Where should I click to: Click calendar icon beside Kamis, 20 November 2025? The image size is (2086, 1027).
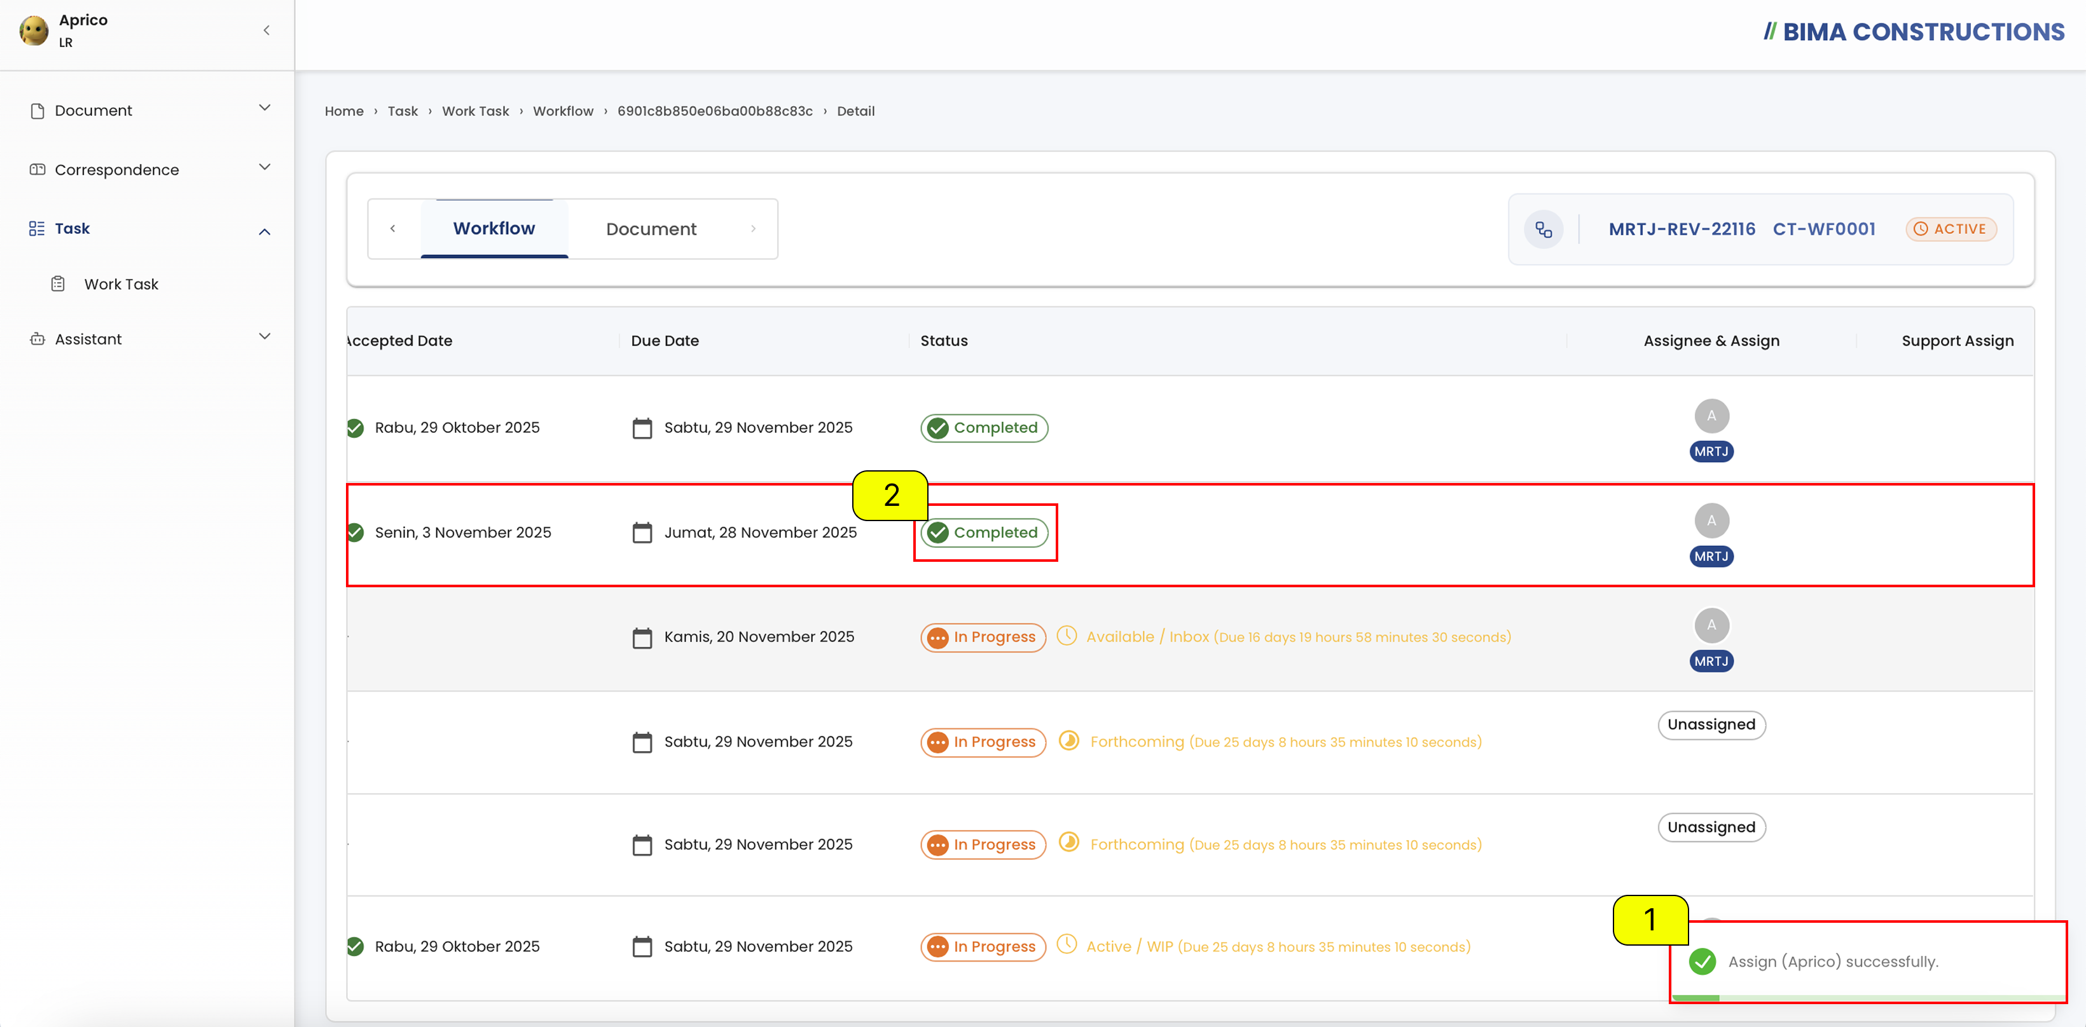[642, 637]
